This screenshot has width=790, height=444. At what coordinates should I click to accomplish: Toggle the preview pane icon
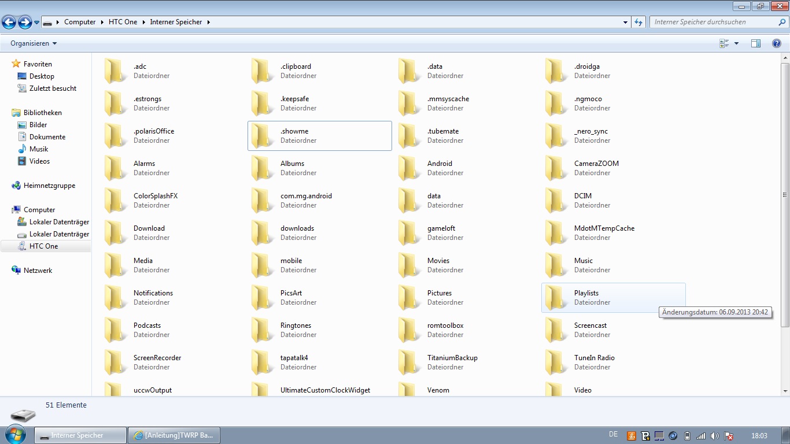(756, 43)
